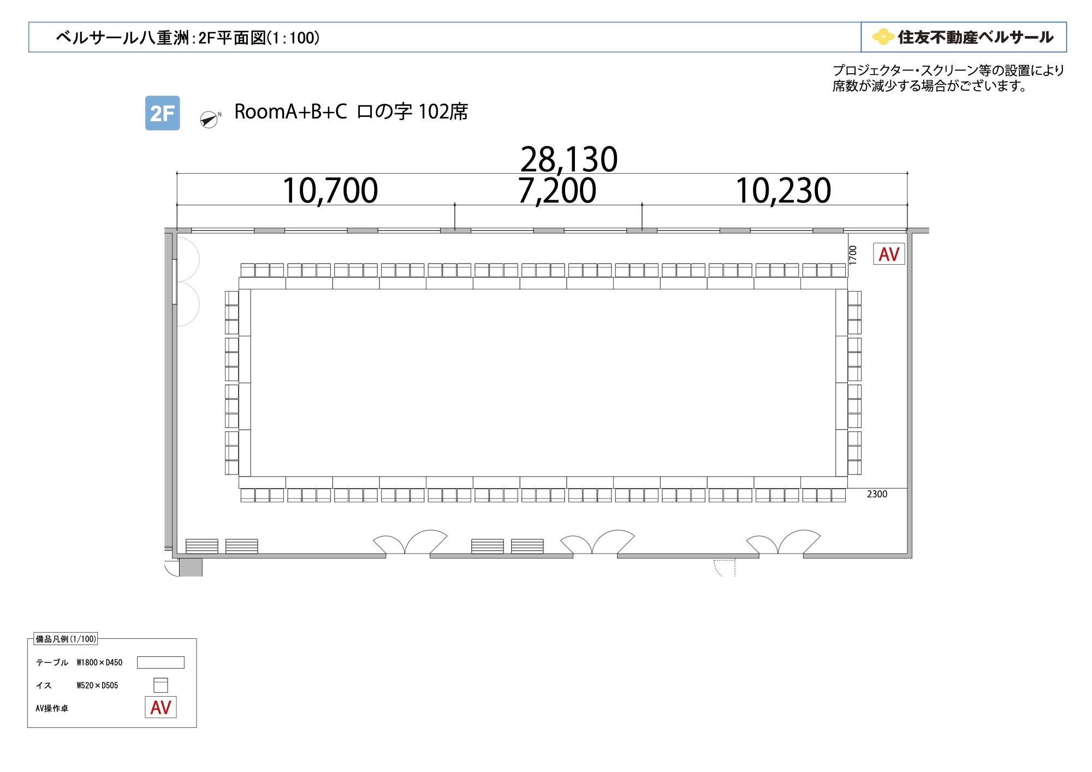The height and width of the screenshot is (772, 1092).
Task: Click the vertical 1700 clearance dimension
Action: (853, 255)
